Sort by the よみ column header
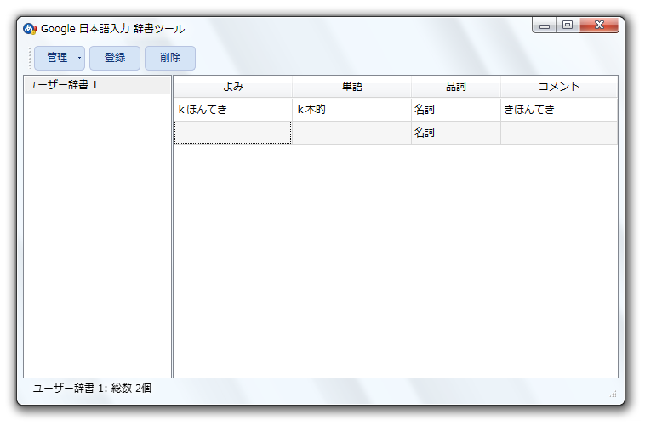 (x=233, y=87)
